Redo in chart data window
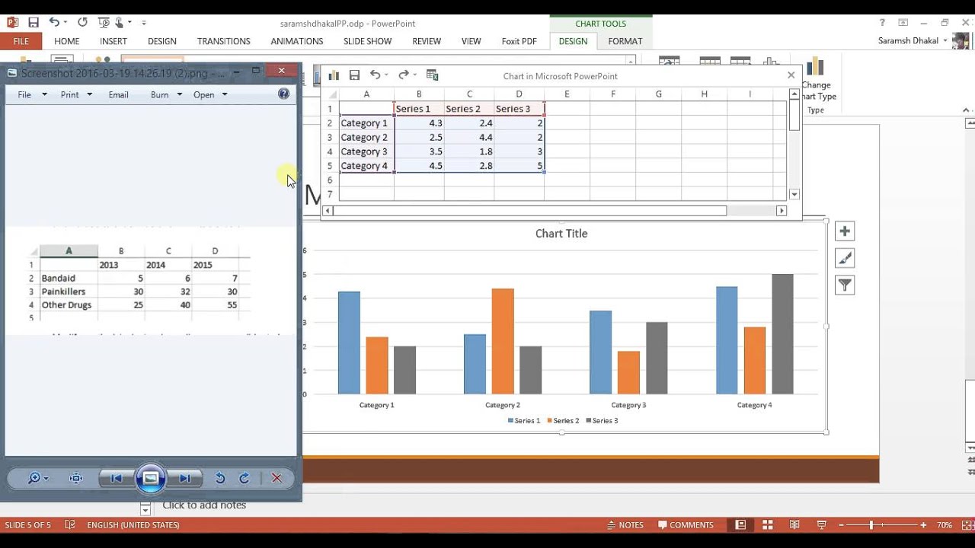 point(404,75)
